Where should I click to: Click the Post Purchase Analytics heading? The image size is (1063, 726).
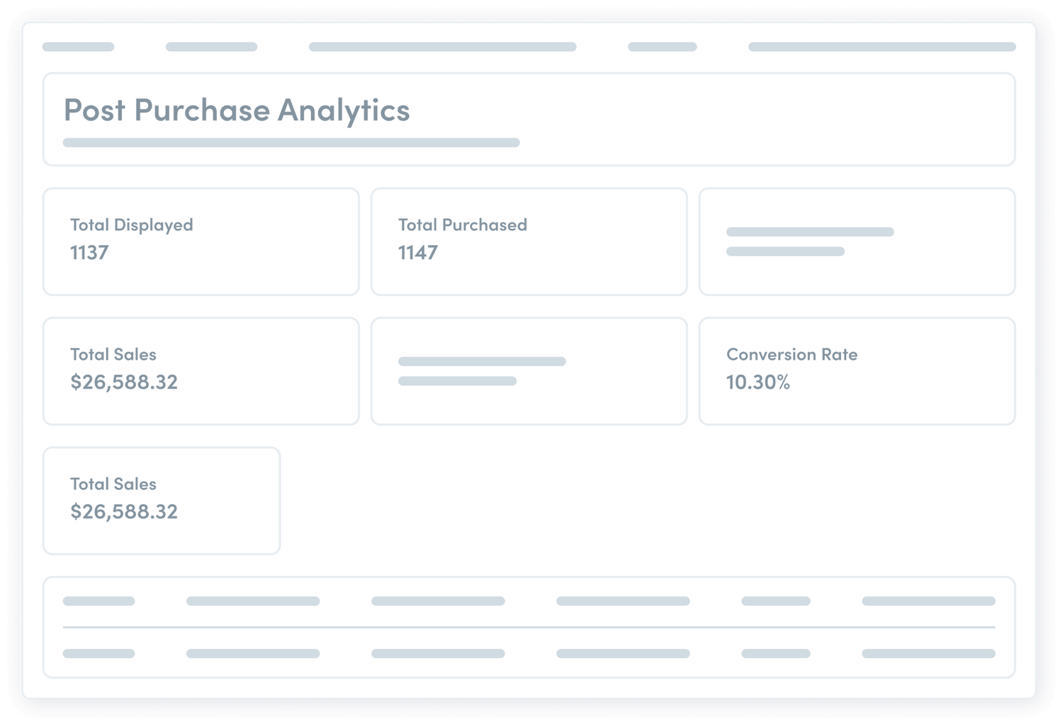coord(237,110)
